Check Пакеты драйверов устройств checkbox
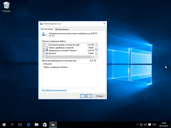Image resolution: width=171 pixels, height=128 pixels. point(44,48)
